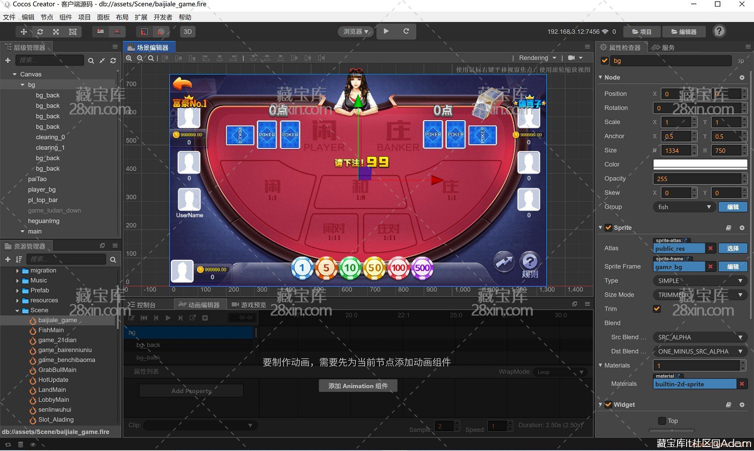Select the Rotate transform tool

pyautogui.click(x=40, y=32)
